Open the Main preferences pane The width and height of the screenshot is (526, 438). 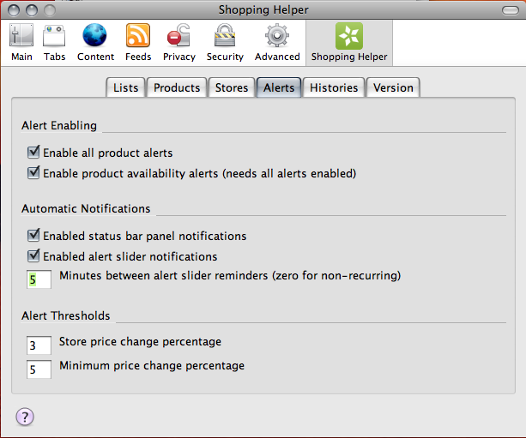click(x=21, y=42)
